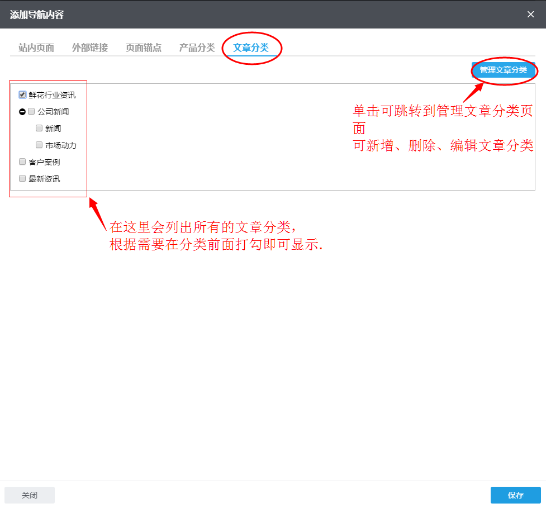Check the 公司新闻 category

[31, 111]
